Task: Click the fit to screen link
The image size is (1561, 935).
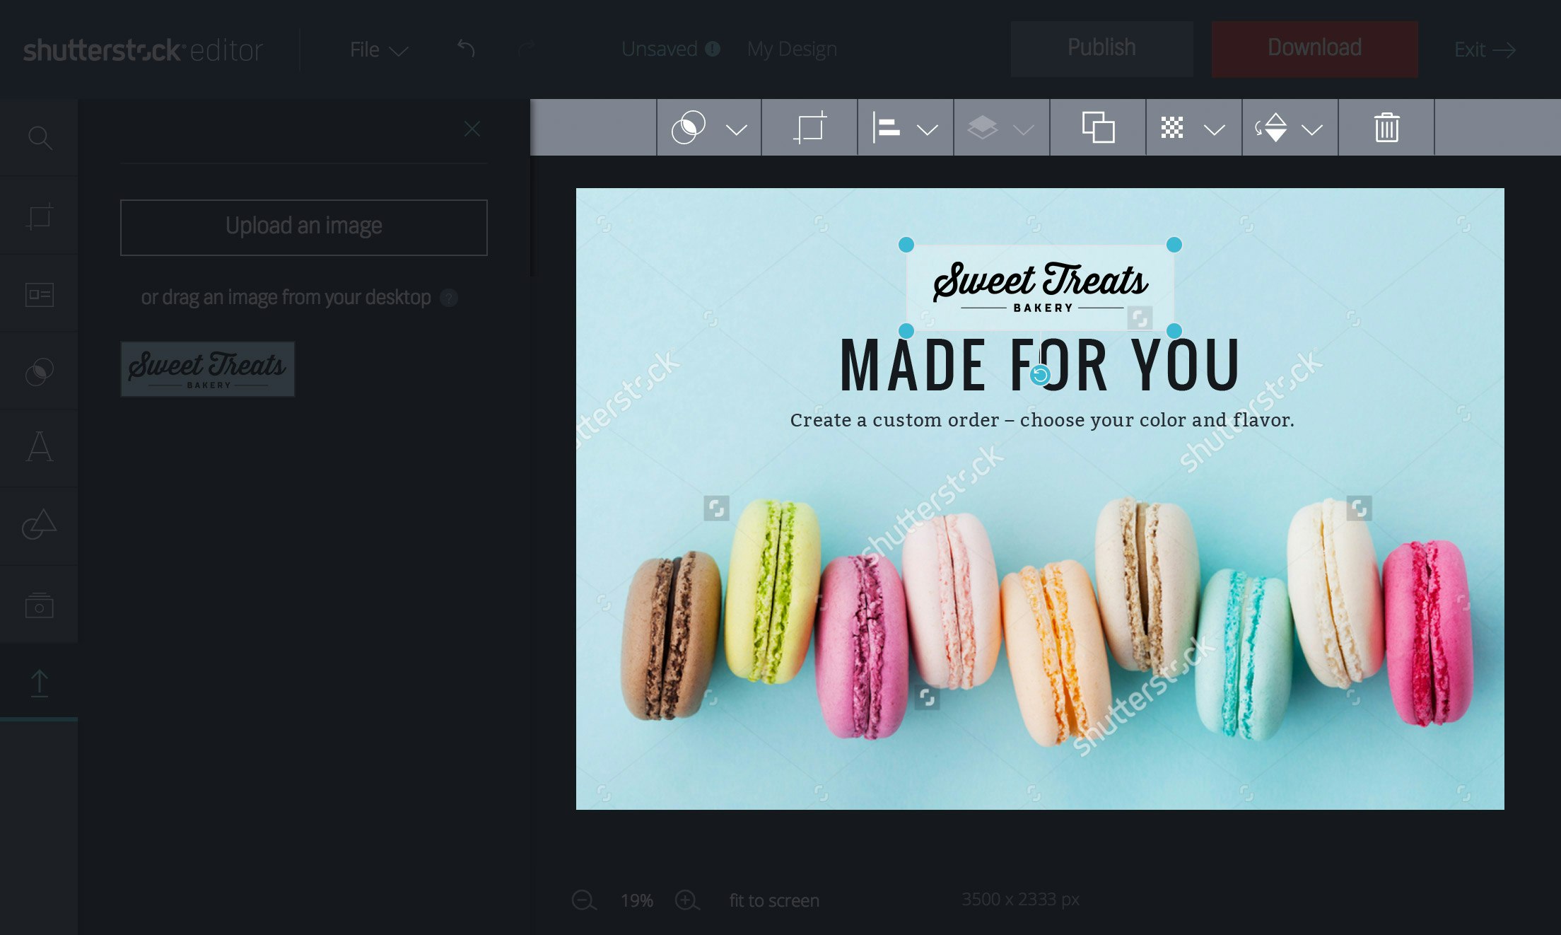Action: pos(774,900)
